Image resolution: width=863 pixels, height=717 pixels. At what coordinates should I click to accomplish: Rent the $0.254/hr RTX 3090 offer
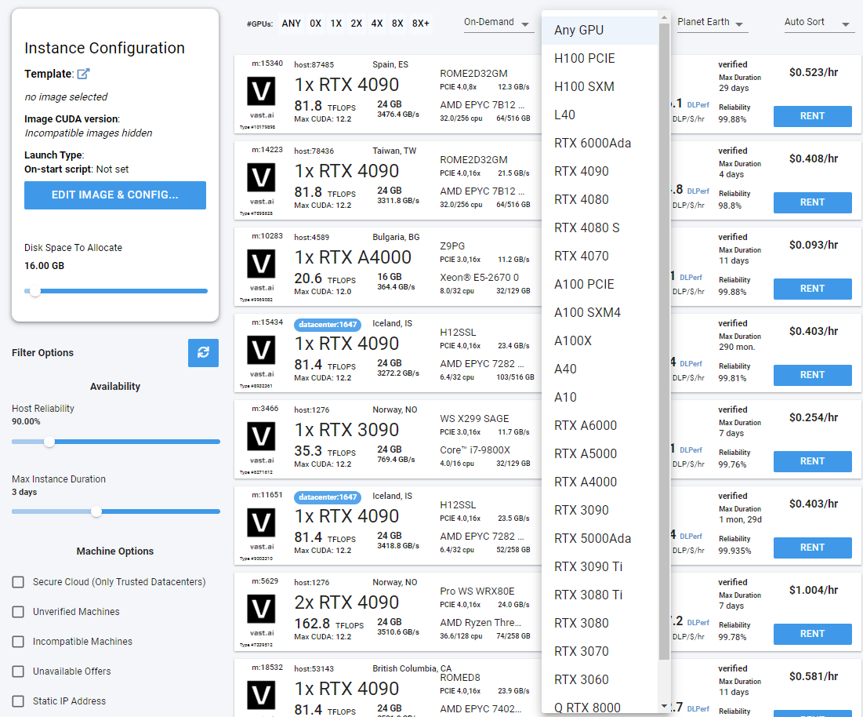click(x=812, y=461)
